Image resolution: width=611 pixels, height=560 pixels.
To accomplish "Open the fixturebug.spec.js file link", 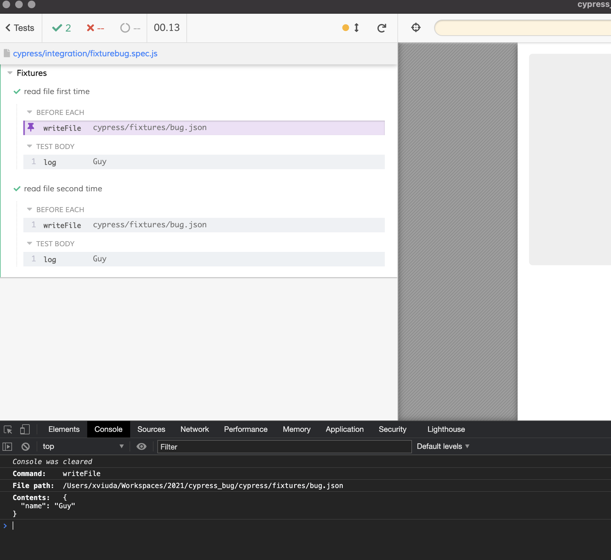I will pos(85,53).
